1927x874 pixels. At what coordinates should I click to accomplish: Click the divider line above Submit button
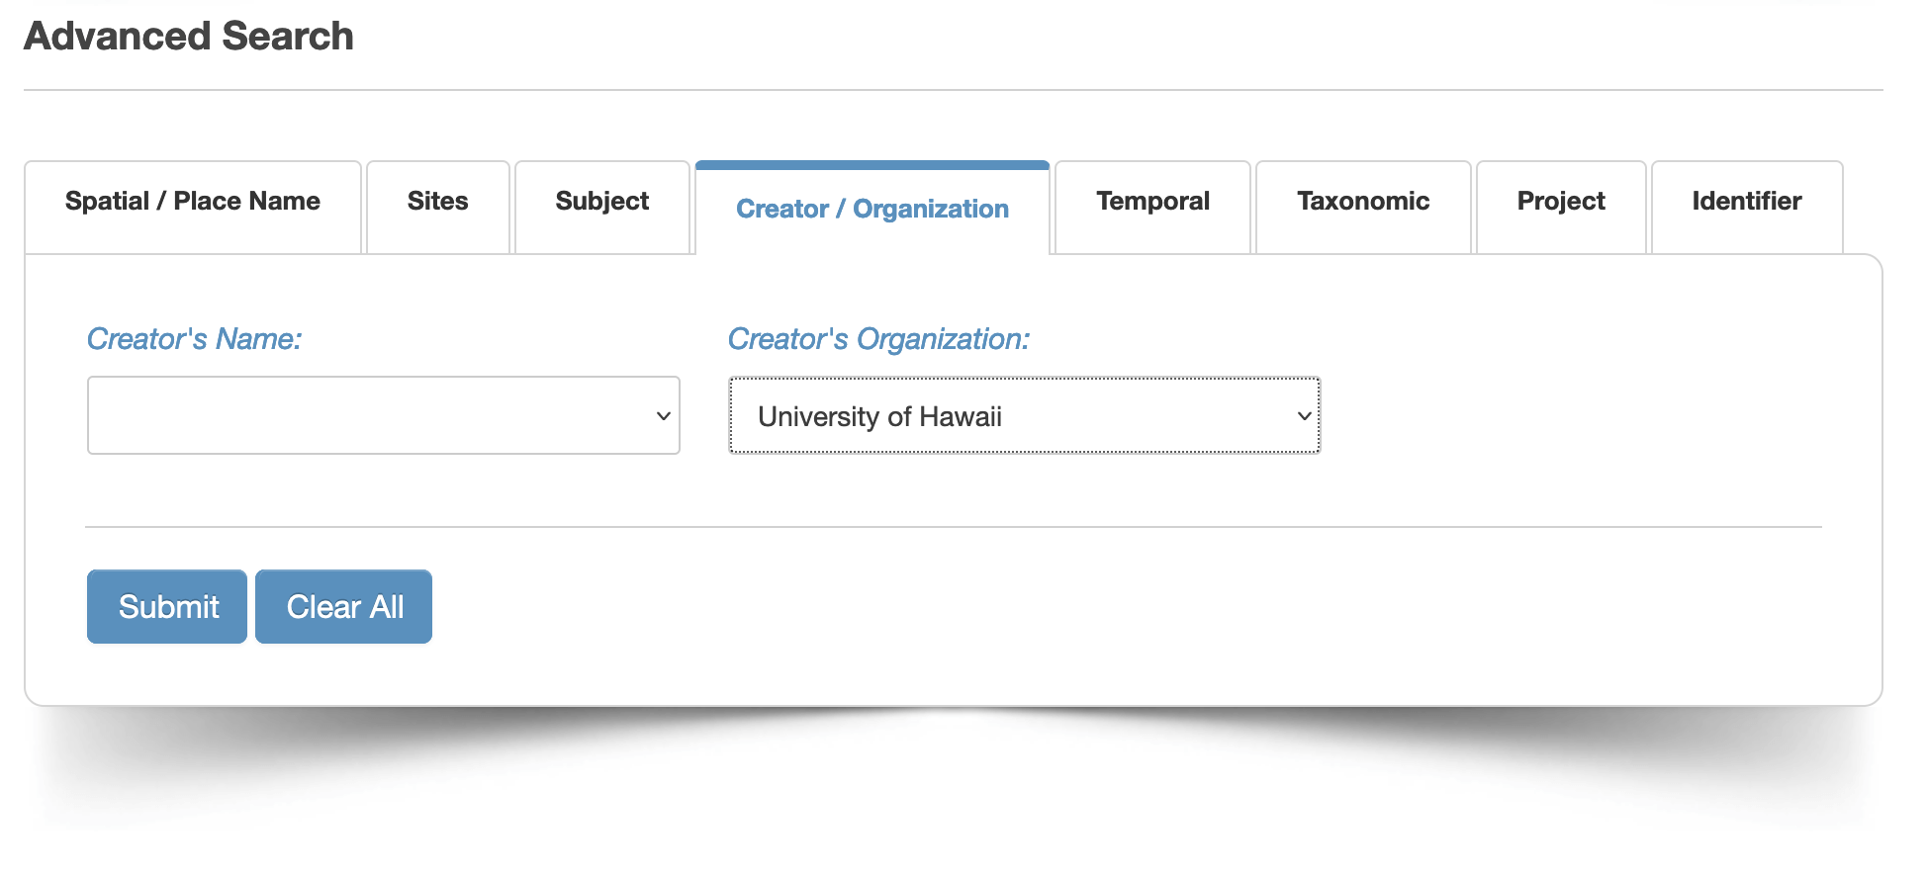click(x=954, y=527)
